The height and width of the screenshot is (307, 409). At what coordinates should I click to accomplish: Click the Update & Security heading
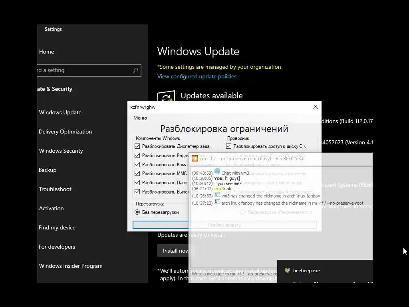coord(54,89)
